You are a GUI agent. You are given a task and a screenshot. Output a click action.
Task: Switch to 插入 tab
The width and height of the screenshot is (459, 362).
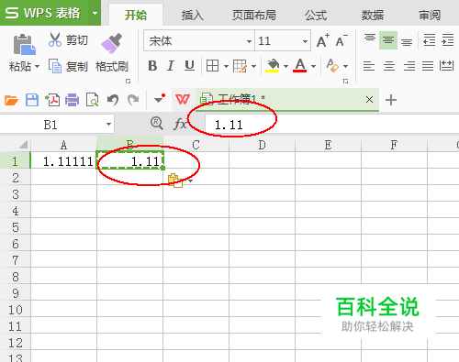tap(192, 15)
